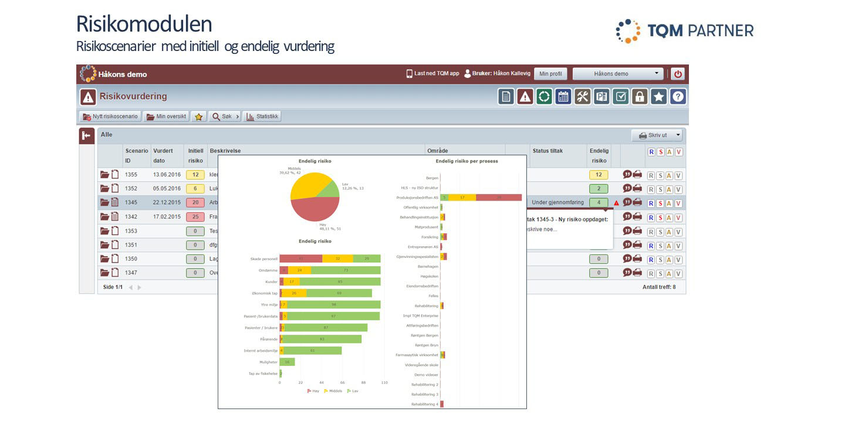Open folder icon for scenario 1342
This screenshot has width=845, height=422.
click(105, 216)
